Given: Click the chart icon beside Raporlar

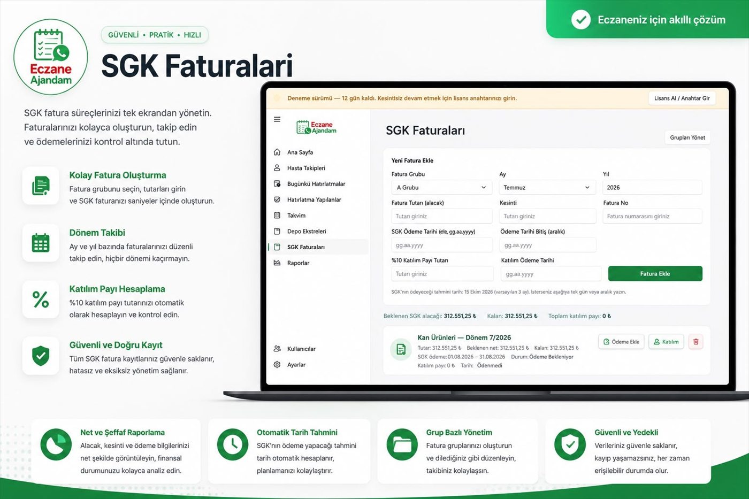Looking at the screenshot, I should coord(277,263).
